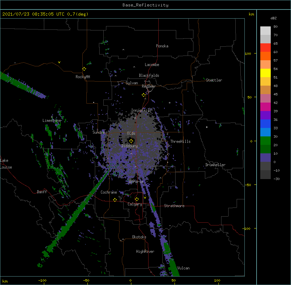Click the white asterisk northeast of Innisfail
This screenshot has height=285, width=291.
pos(169,103)
